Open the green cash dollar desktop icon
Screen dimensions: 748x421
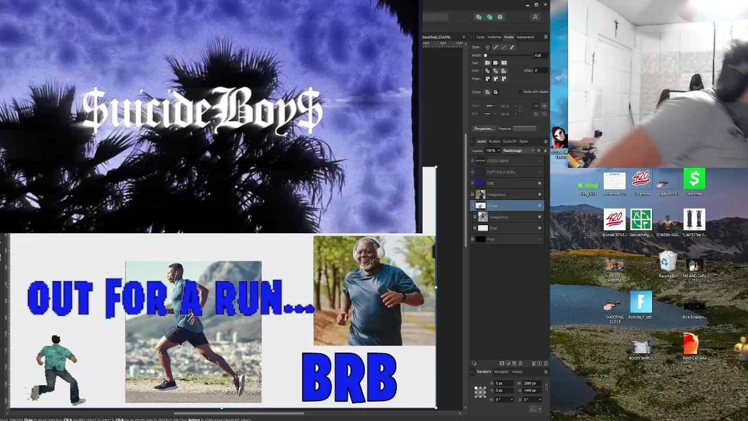[x=694, y=182]
